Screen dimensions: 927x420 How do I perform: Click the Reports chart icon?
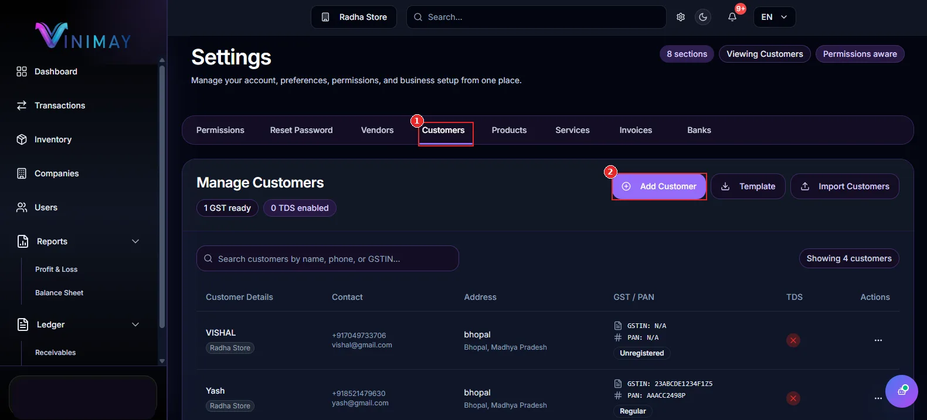[x=23, y=241]
